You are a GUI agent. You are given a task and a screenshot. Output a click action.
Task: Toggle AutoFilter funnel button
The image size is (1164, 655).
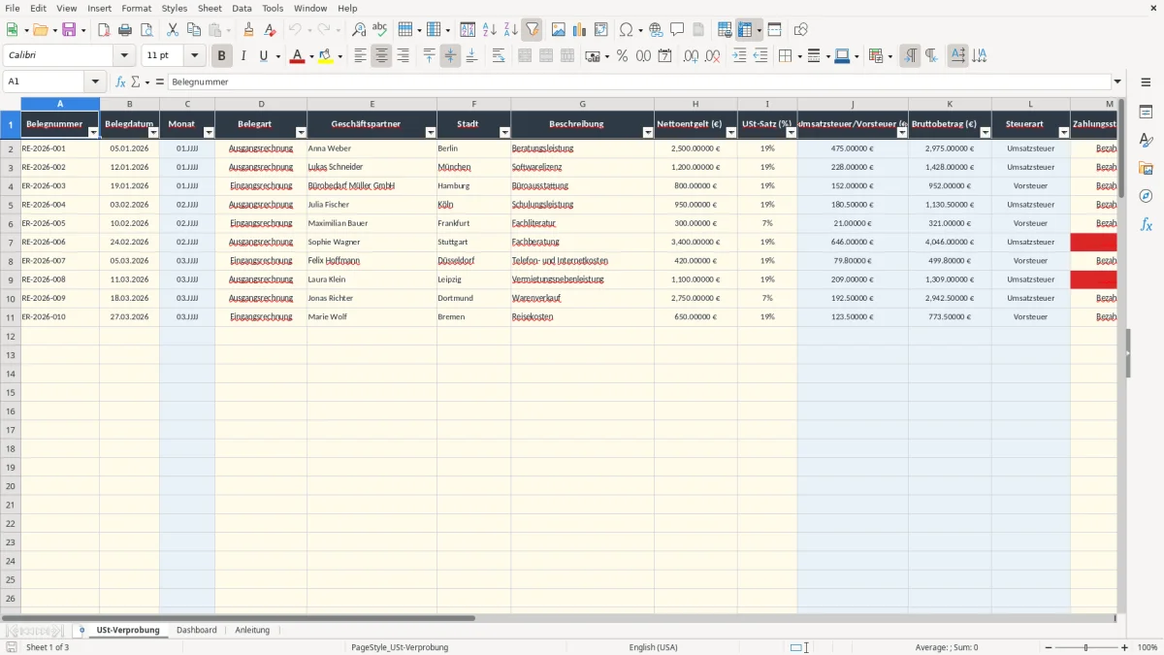pos(532,30)
